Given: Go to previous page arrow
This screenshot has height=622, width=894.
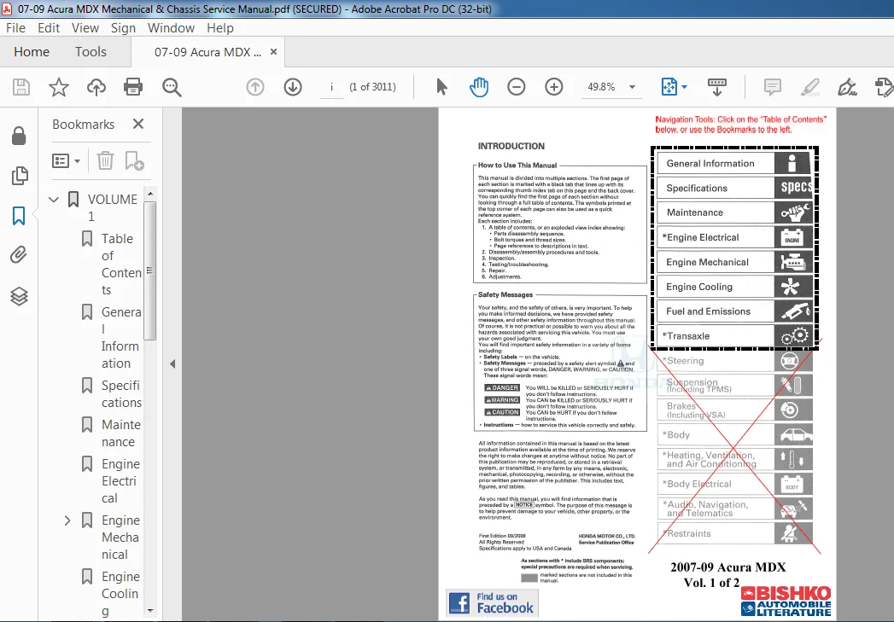Looking at the screenshot, I should 254,87.
